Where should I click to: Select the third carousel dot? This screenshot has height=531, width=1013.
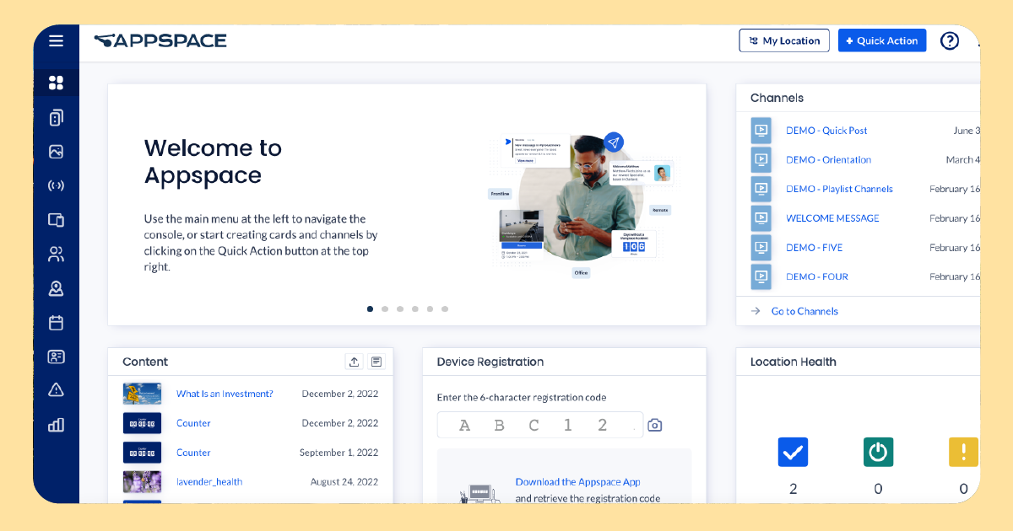400,308
